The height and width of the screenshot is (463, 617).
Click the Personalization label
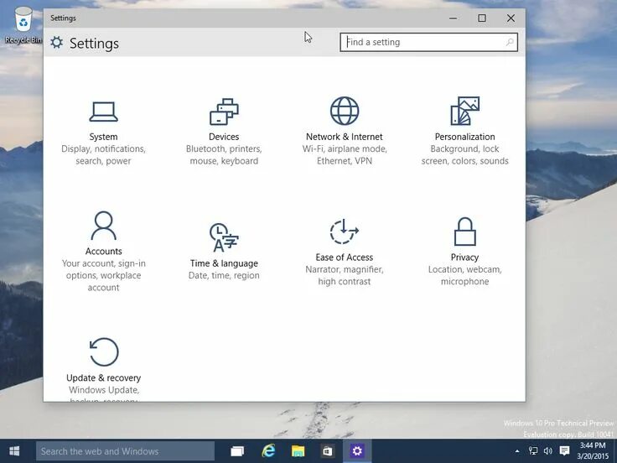tap(464, 137)
